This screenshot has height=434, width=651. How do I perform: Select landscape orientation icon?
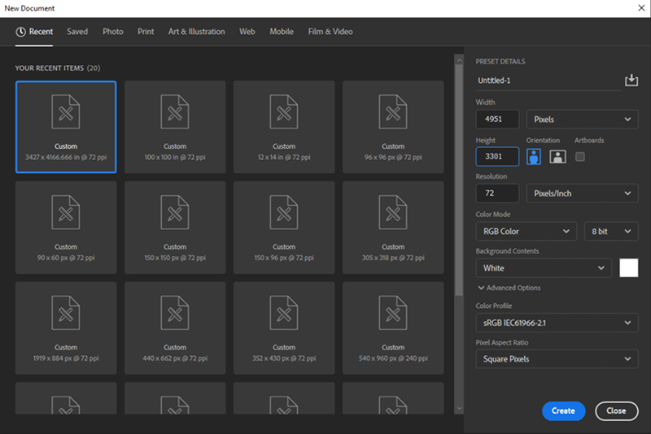point(557,157)
